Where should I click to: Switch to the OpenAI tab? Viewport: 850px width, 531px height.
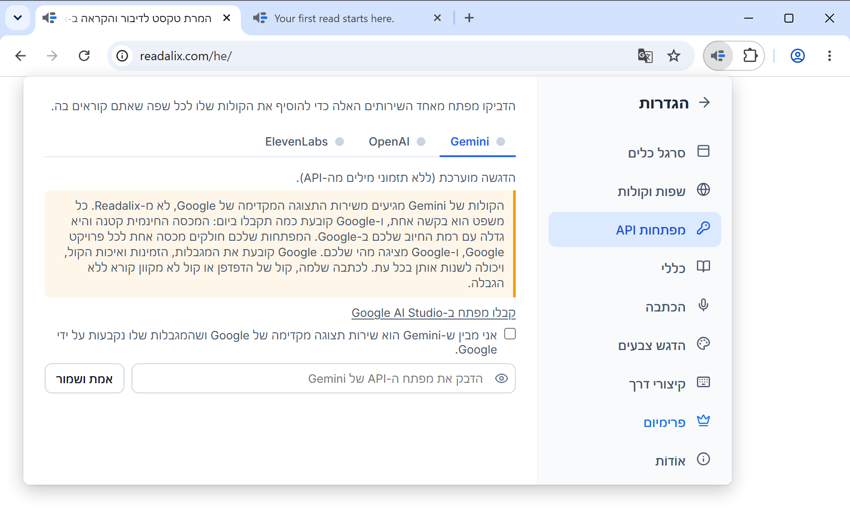point(397,142)
